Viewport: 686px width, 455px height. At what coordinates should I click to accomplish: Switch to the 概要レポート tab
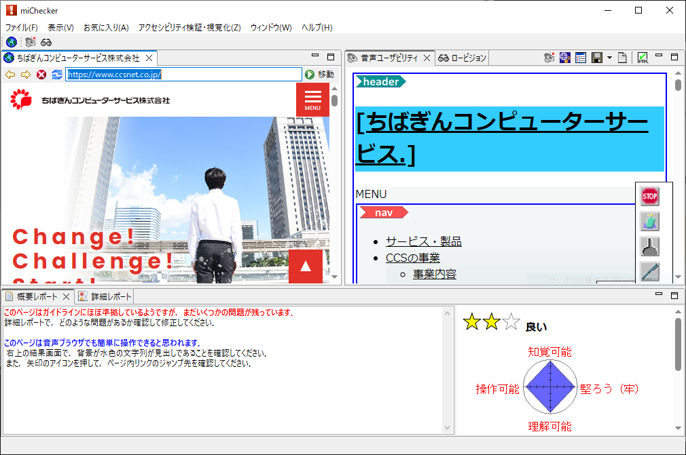[37, 297]
